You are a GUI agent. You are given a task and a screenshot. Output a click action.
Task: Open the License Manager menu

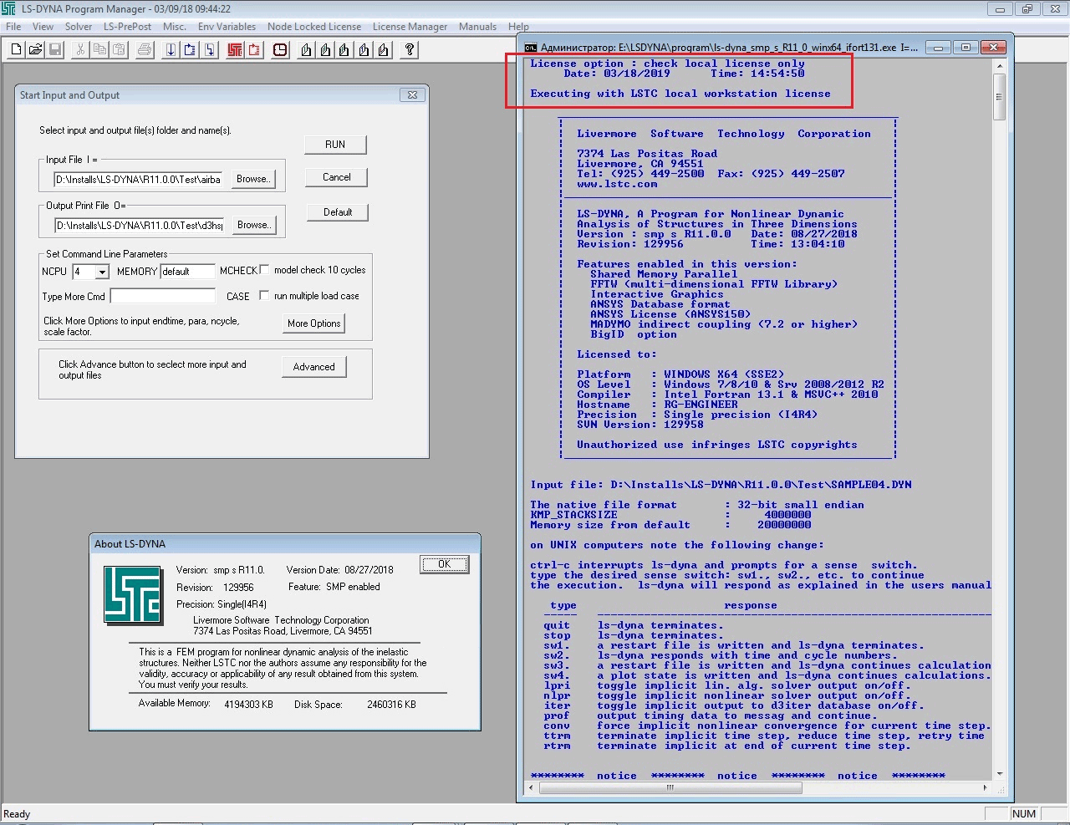click(x=410, y=26)
